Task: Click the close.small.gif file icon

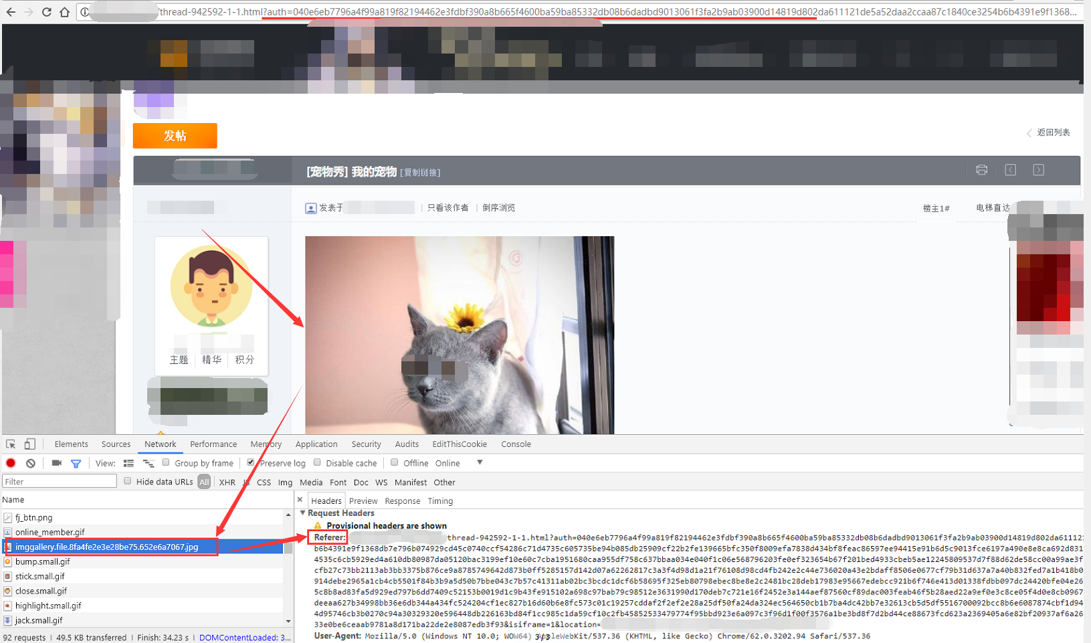Action: pyautogui.click(x=7, y=591)
